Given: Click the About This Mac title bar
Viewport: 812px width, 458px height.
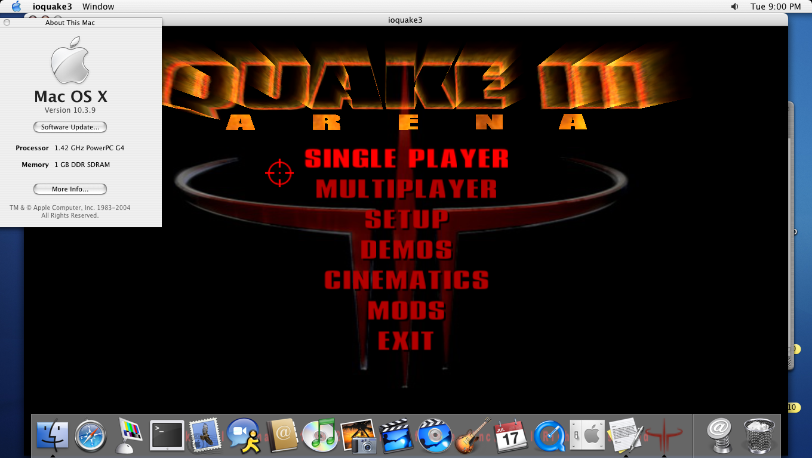Looking at the screenshot, I should coord(81,23).
